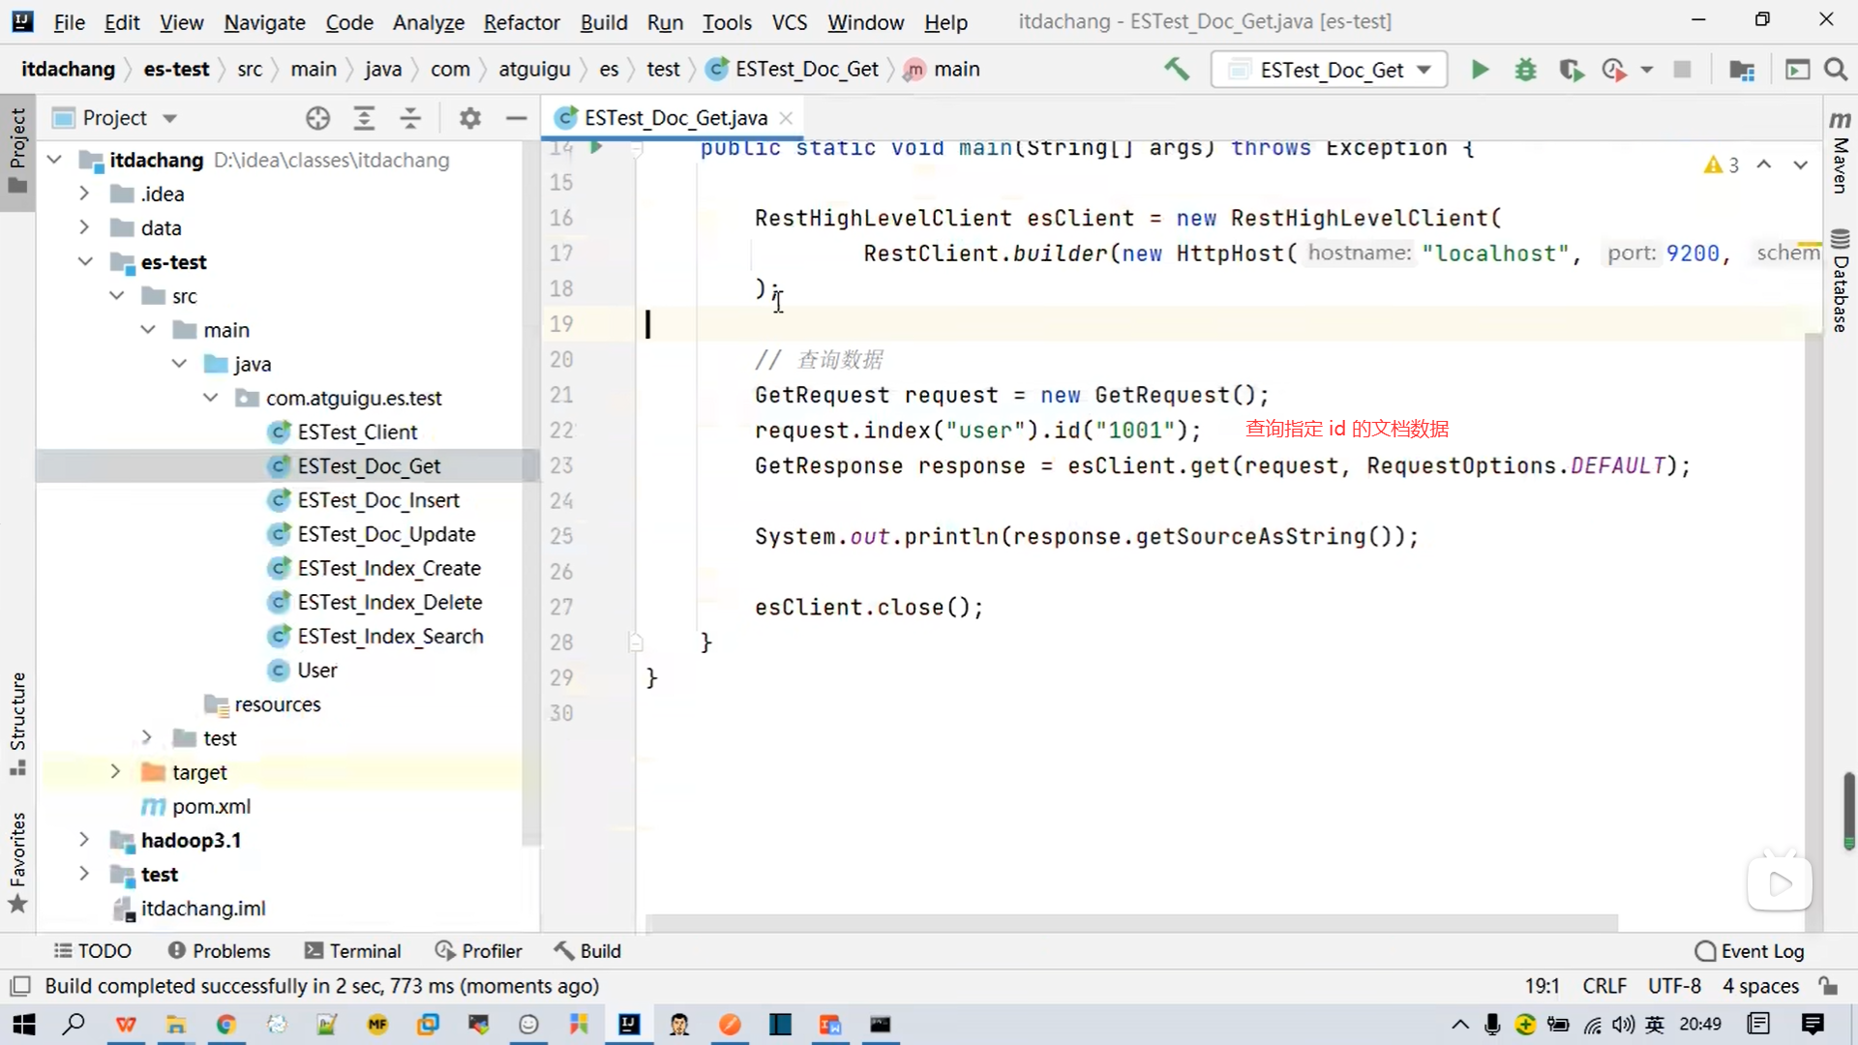The height and width of the screenshot is (1045, 1858).
Task: Toggle the Maven tool window
Action: [x=1840, y=153]
